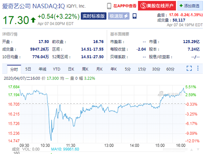Click 10日均量 value 776.04万
This screenshot has height=154, width=205.
point(41,57)
